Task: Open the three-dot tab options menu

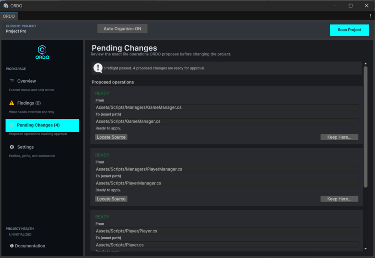Action: click(x=370, y=16)
